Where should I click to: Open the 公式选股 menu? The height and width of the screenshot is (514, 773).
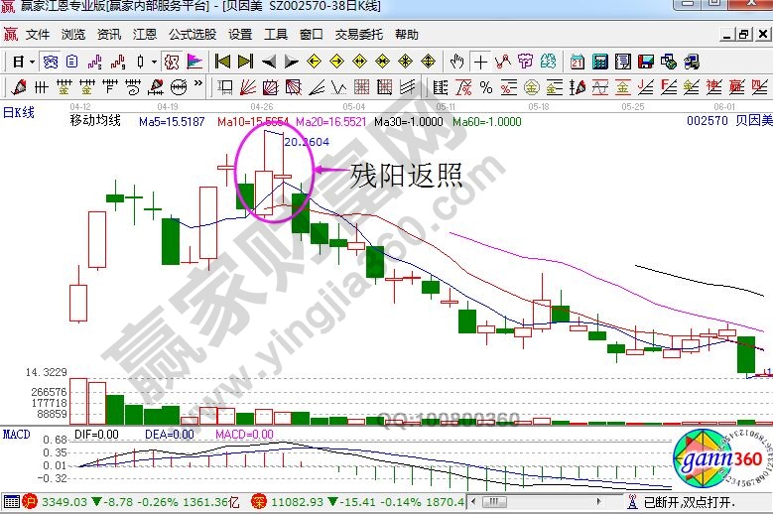192,35
